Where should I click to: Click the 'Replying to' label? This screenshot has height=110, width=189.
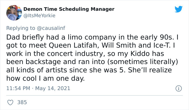(x=21, y=28)
